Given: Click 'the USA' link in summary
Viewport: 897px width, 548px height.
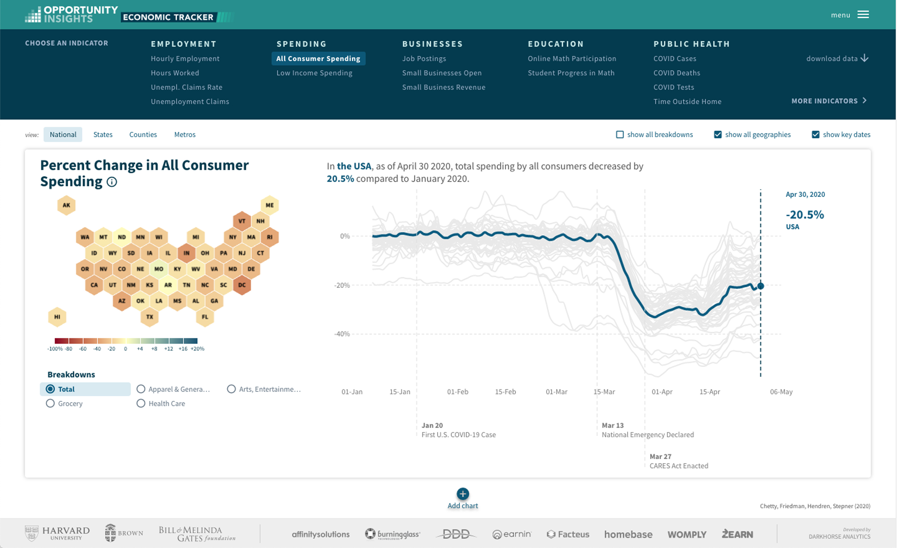Looking at the screenshot, I should 354,166.
